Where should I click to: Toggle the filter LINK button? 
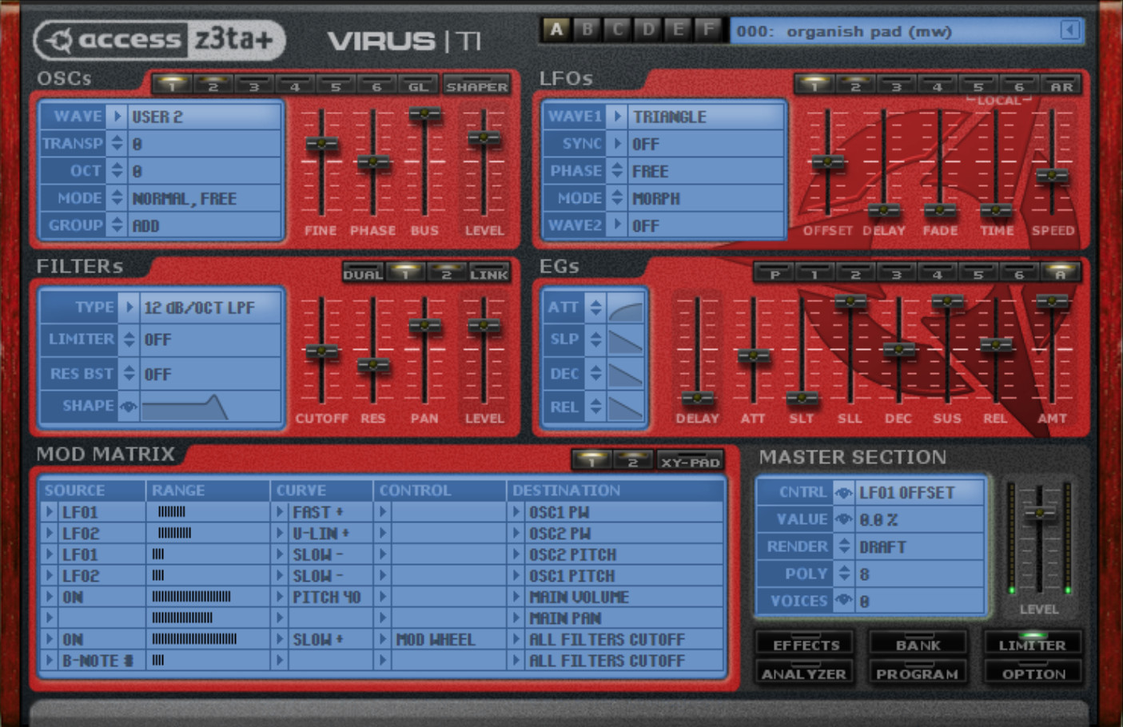pos(488,274)
